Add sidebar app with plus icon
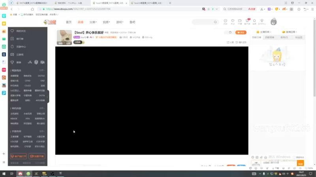The image size is (316, 177). (x=4, y=154)
